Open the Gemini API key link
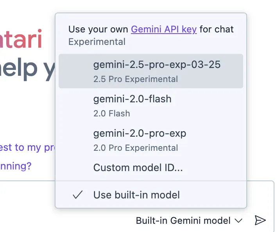Screen dimensions: 276x232 pyautogui.click(x=163, y=29)
